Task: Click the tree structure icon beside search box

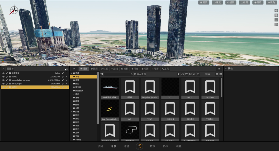Action: [102, 74]
